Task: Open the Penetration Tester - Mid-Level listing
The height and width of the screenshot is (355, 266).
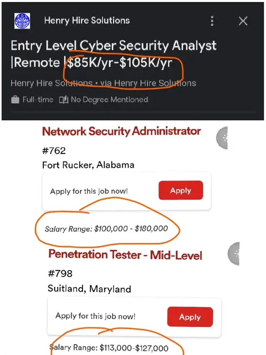Action: coord(125,254)
